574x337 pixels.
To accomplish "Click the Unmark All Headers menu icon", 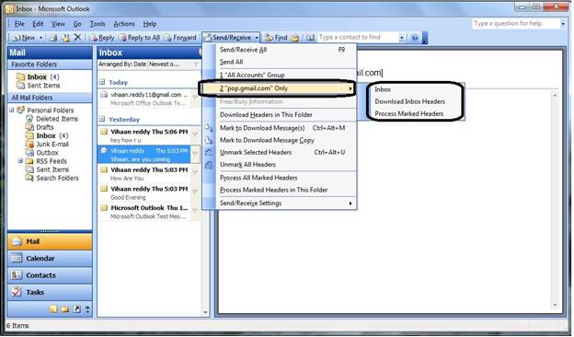I will [209, 165].
